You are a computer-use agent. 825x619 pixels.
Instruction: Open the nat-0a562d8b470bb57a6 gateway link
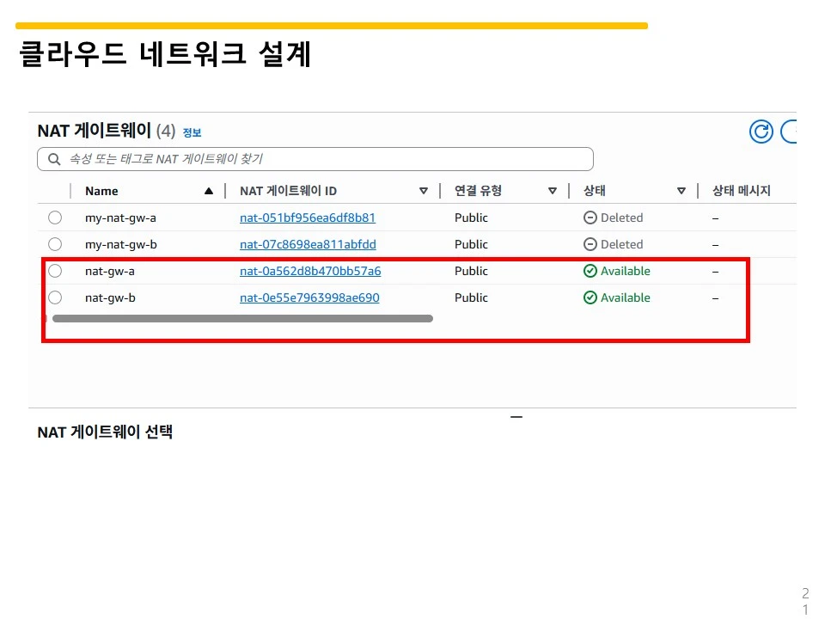tap(309, 271)
